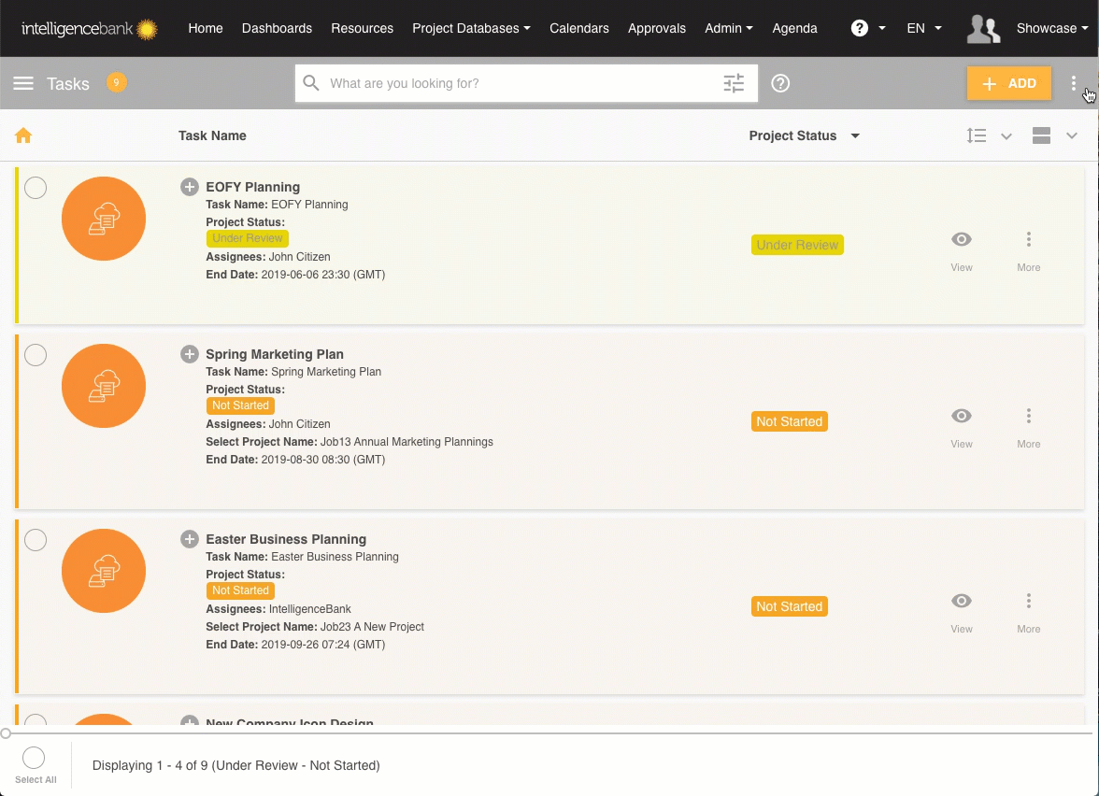The width and height of the screenshot is (1099, 796).
Task: Open the Project Status column dropdown
Action: 855,136
